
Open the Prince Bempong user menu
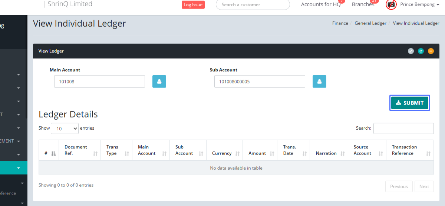pyautogui.click(x=419, y=5)
